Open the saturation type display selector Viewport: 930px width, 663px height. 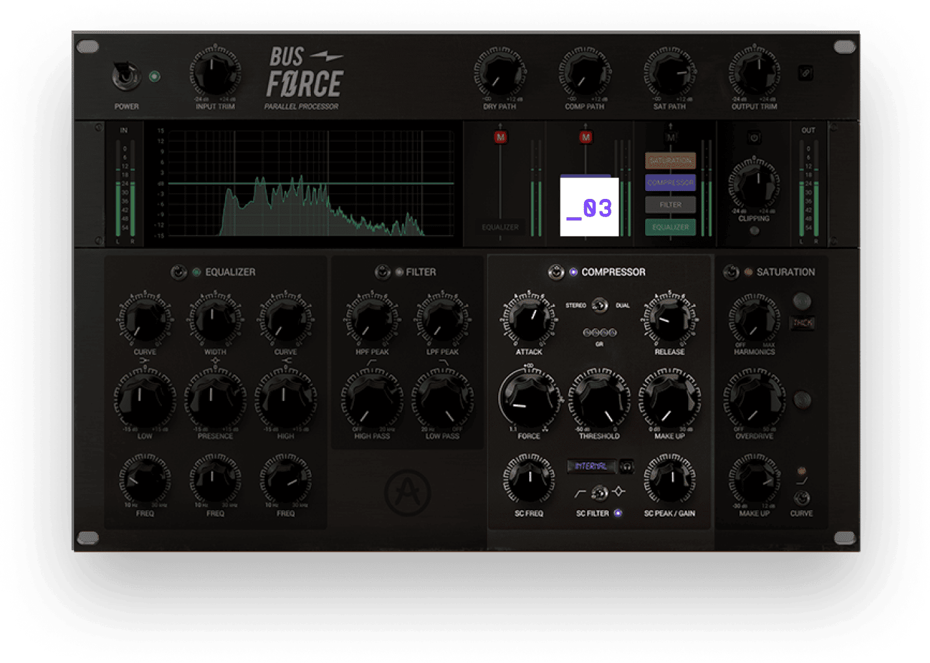[x=803, y=322]
